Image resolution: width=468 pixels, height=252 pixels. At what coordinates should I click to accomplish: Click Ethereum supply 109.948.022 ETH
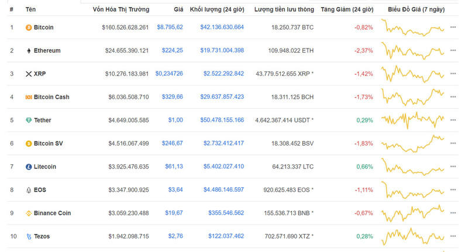(291, 51)
